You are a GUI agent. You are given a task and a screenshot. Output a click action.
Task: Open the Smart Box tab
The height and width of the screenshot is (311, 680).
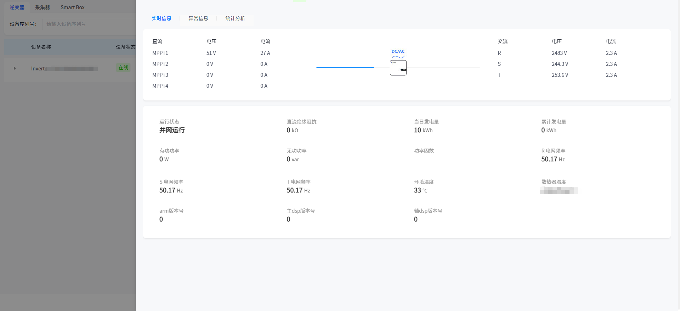[72, 7]
